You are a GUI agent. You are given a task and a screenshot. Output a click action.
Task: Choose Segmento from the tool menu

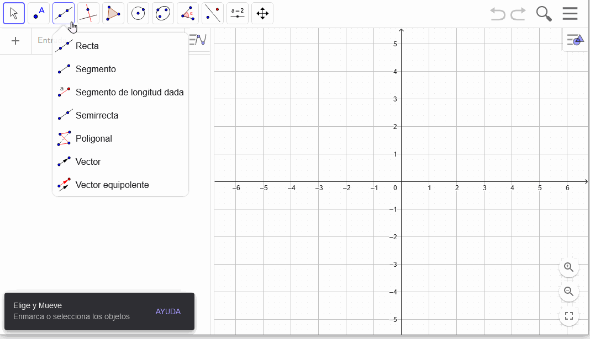pyautogui.click(x=120, y=69)
